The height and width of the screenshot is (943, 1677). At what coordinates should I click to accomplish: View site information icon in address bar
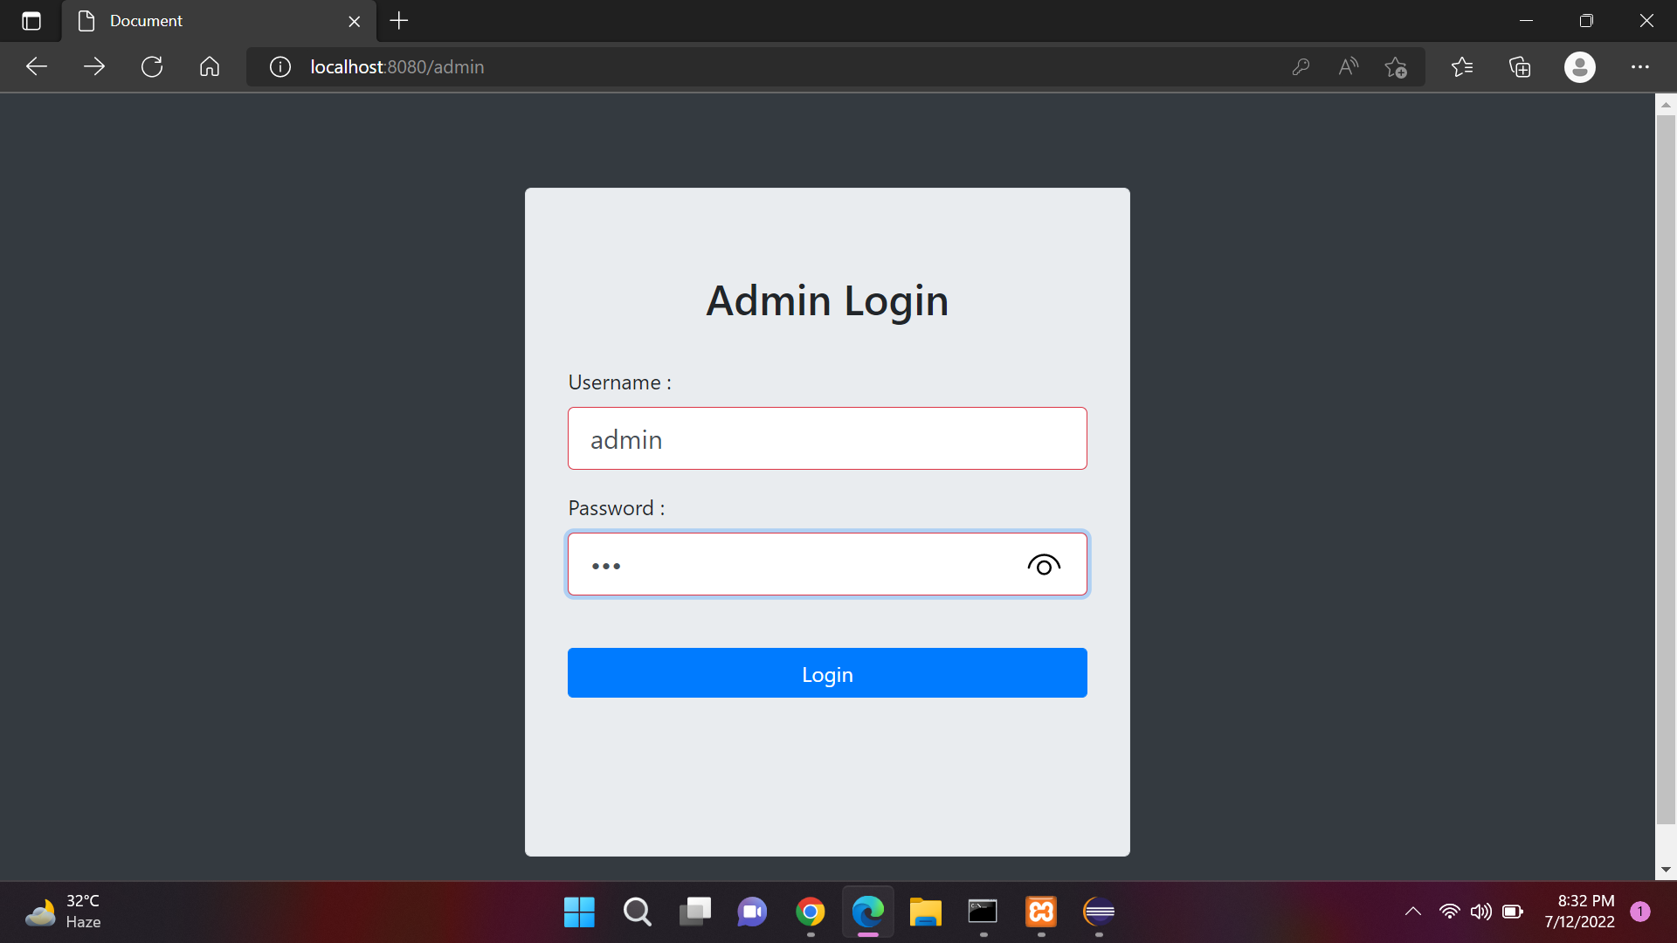[279, 67]
